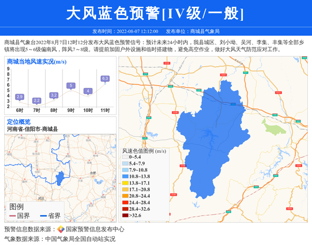Select the 0~5.4 legend color swatch
Image resolution: width=312 pixels, height=245 pixels.
(x=125, y=157)
